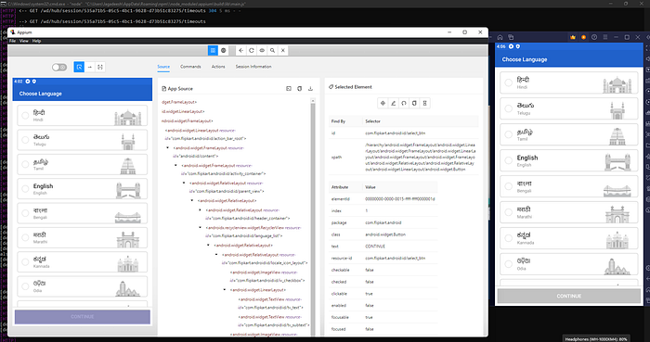Viewport: 650px width, 342px height.
Task: Open Send Keys pencil icon for selected element
Action: 394,103
